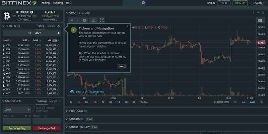Enable the HIDDEN order checkbox
Viewport: 268px width, 134px height.
point(44,108)
